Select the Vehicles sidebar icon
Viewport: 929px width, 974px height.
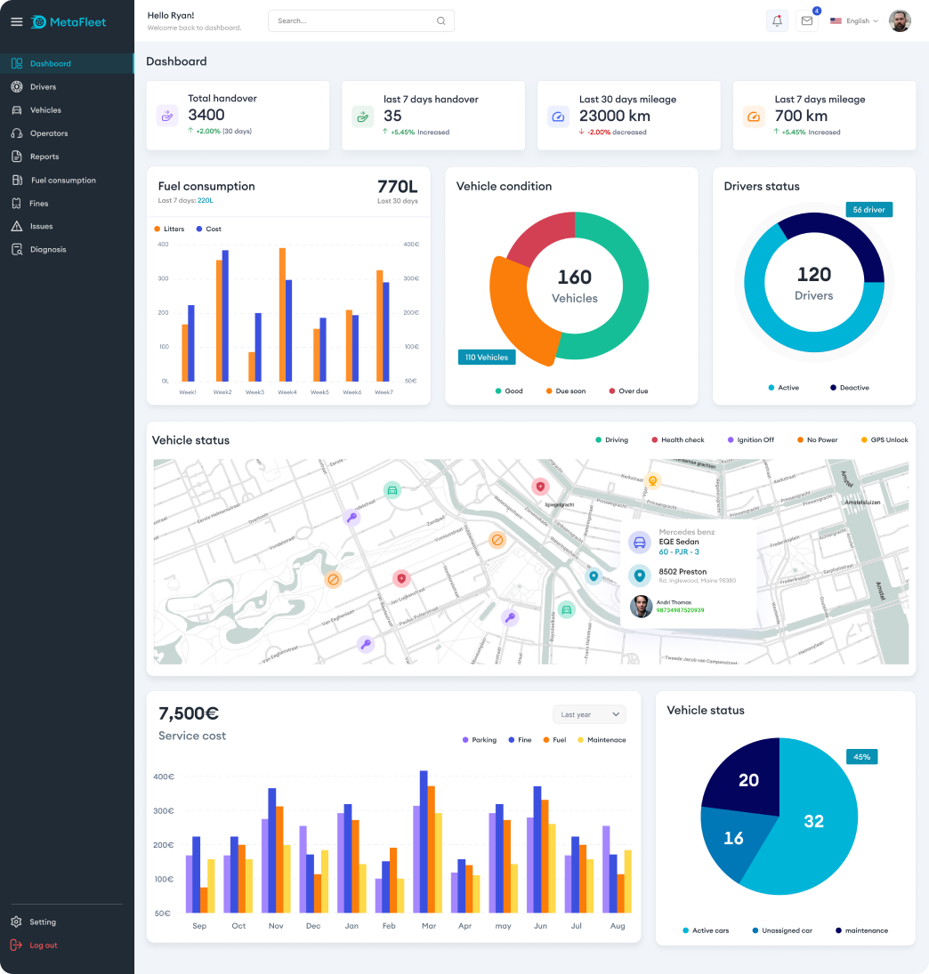pos(16,109)
